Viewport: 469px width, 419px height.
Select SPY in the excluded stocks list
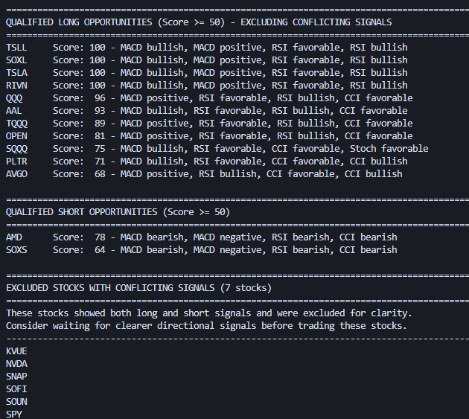click(14, 415)
